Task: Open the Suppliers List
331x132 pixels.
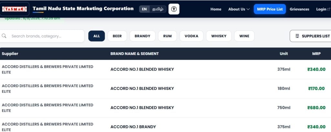Action: (311, 36)
